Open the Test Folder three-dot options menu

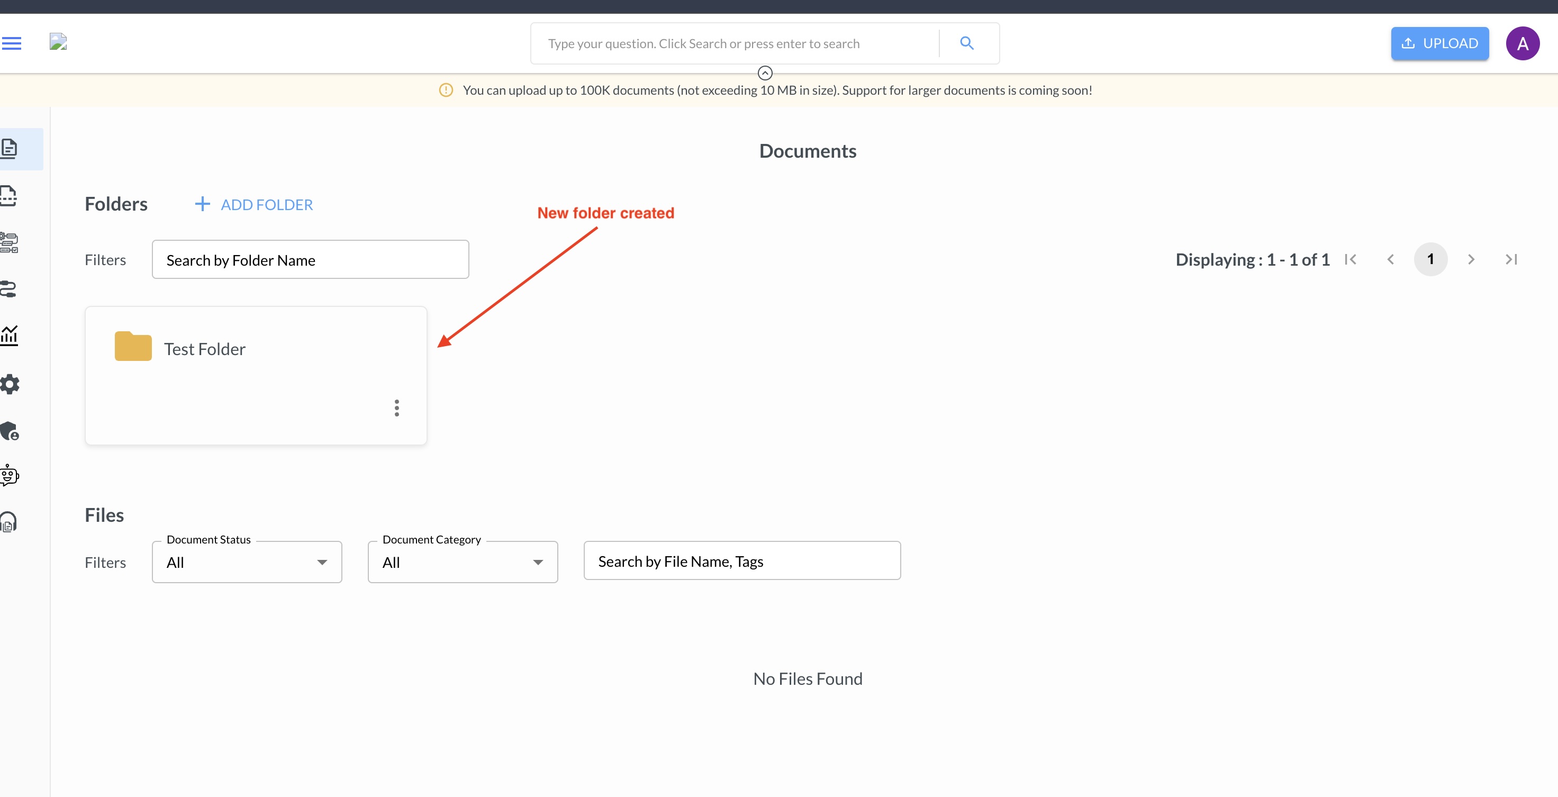[x=397, y=408]
